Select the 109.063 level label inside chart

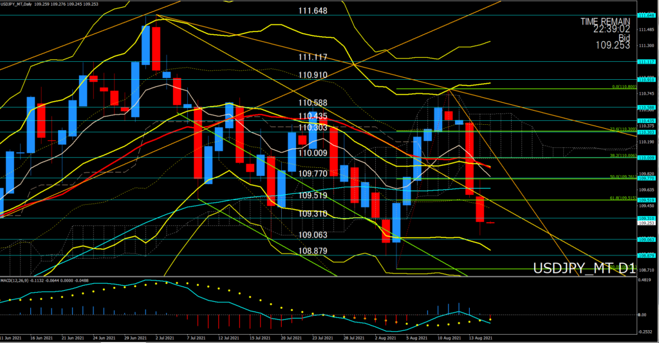[313, 235]
